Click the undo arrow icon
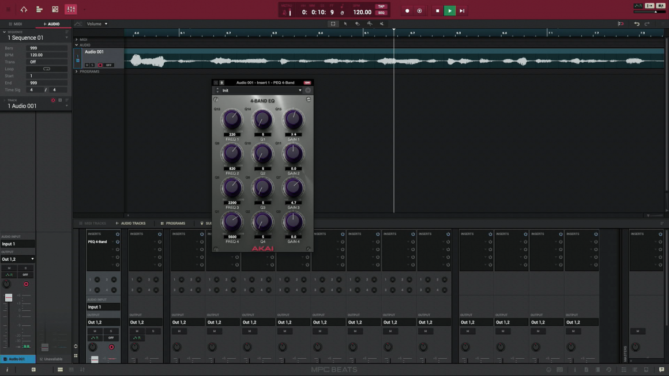 (637, 24)
